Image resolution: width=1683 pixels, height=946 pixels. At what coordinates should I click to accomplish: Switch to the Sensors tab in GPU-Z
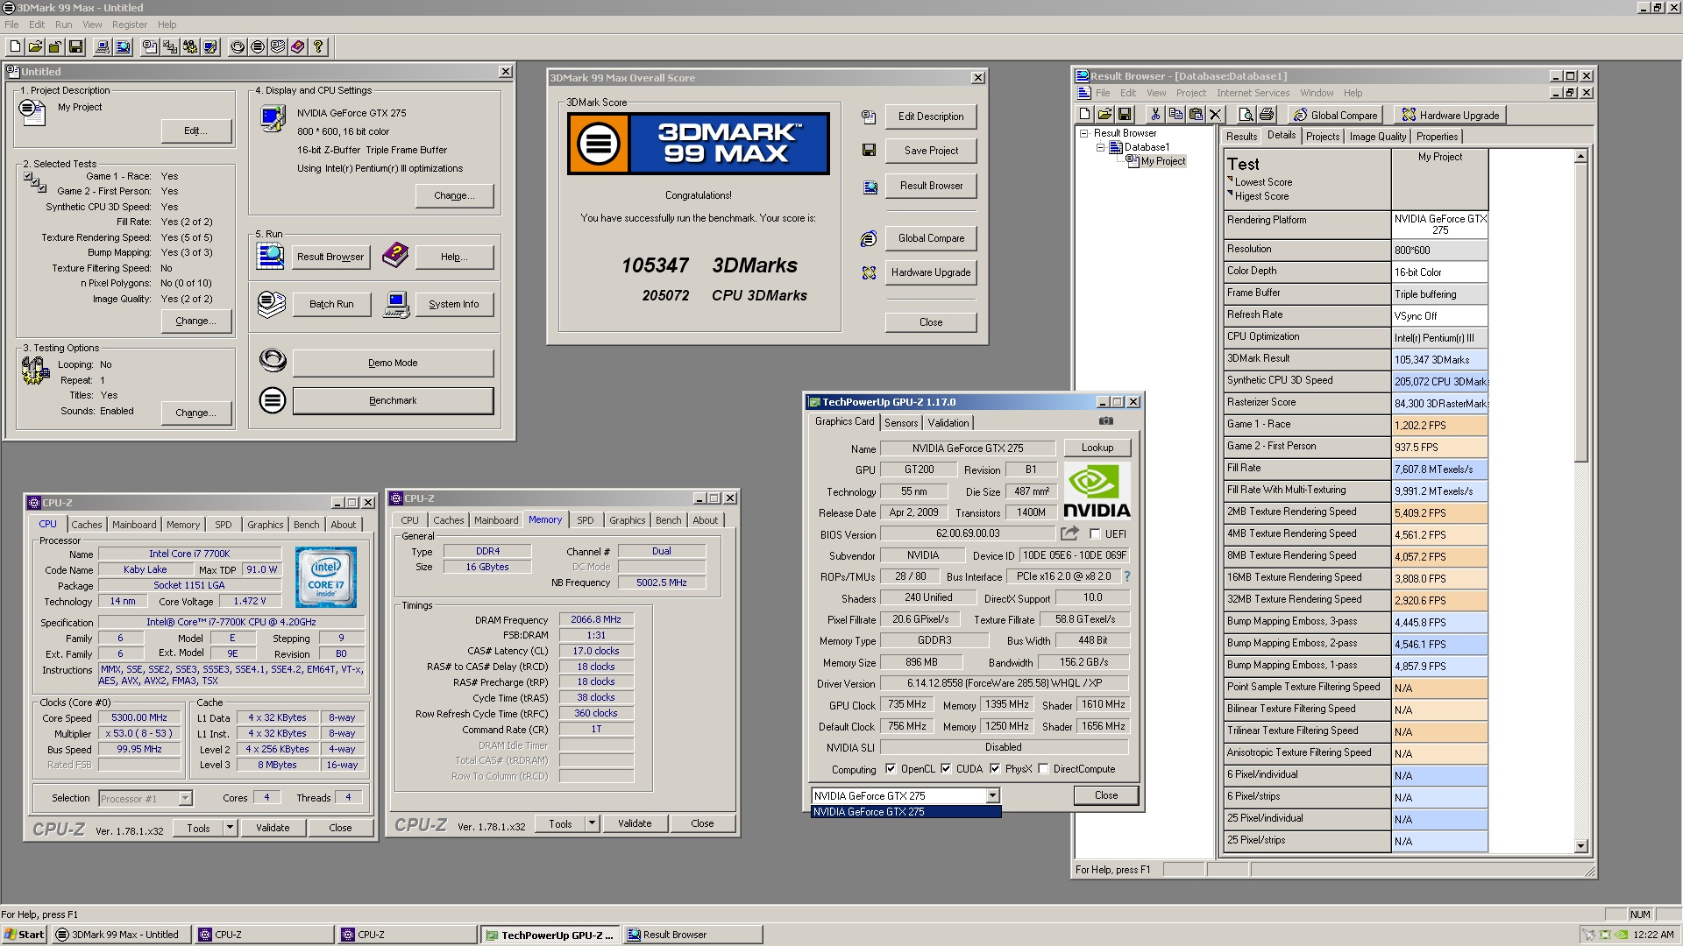[x=901, y=422]
